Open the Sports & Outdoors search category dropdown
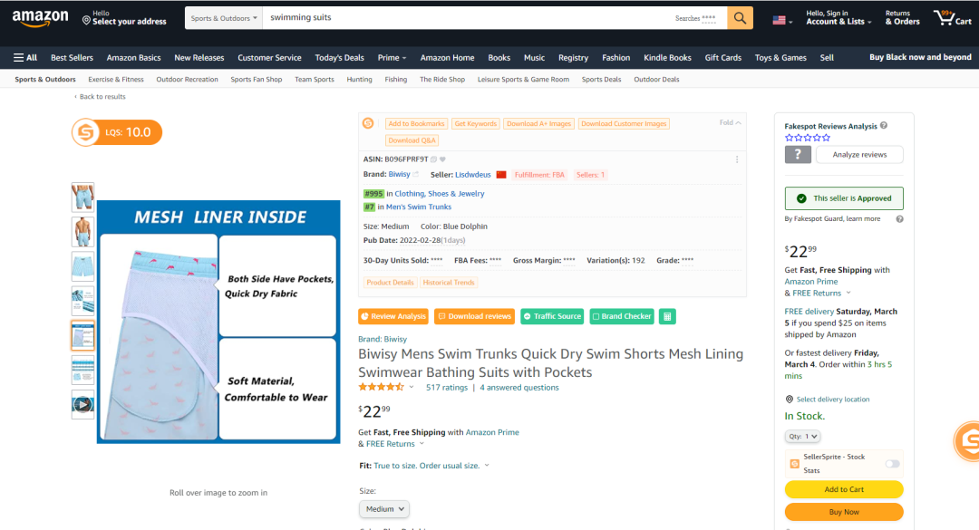The image size is (979, 530). 223,18
